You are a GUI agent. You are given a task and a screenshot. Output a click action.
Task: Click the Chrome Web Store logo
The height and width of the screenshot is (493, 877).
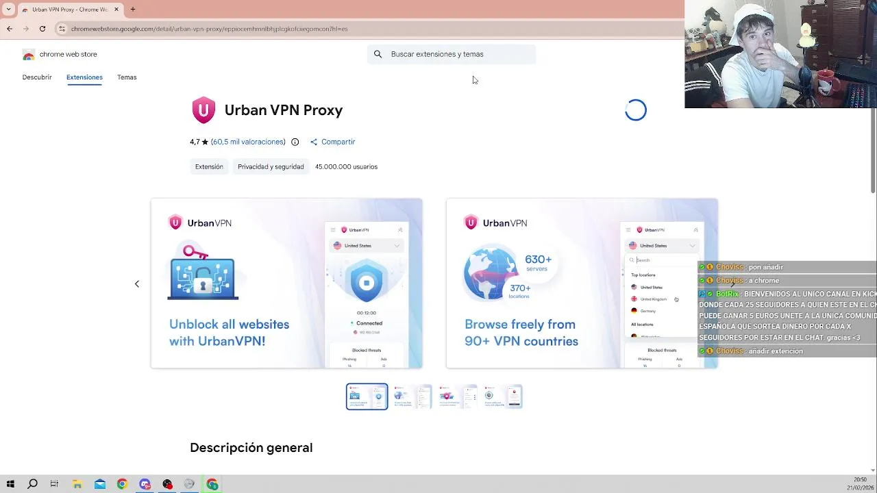29,55
